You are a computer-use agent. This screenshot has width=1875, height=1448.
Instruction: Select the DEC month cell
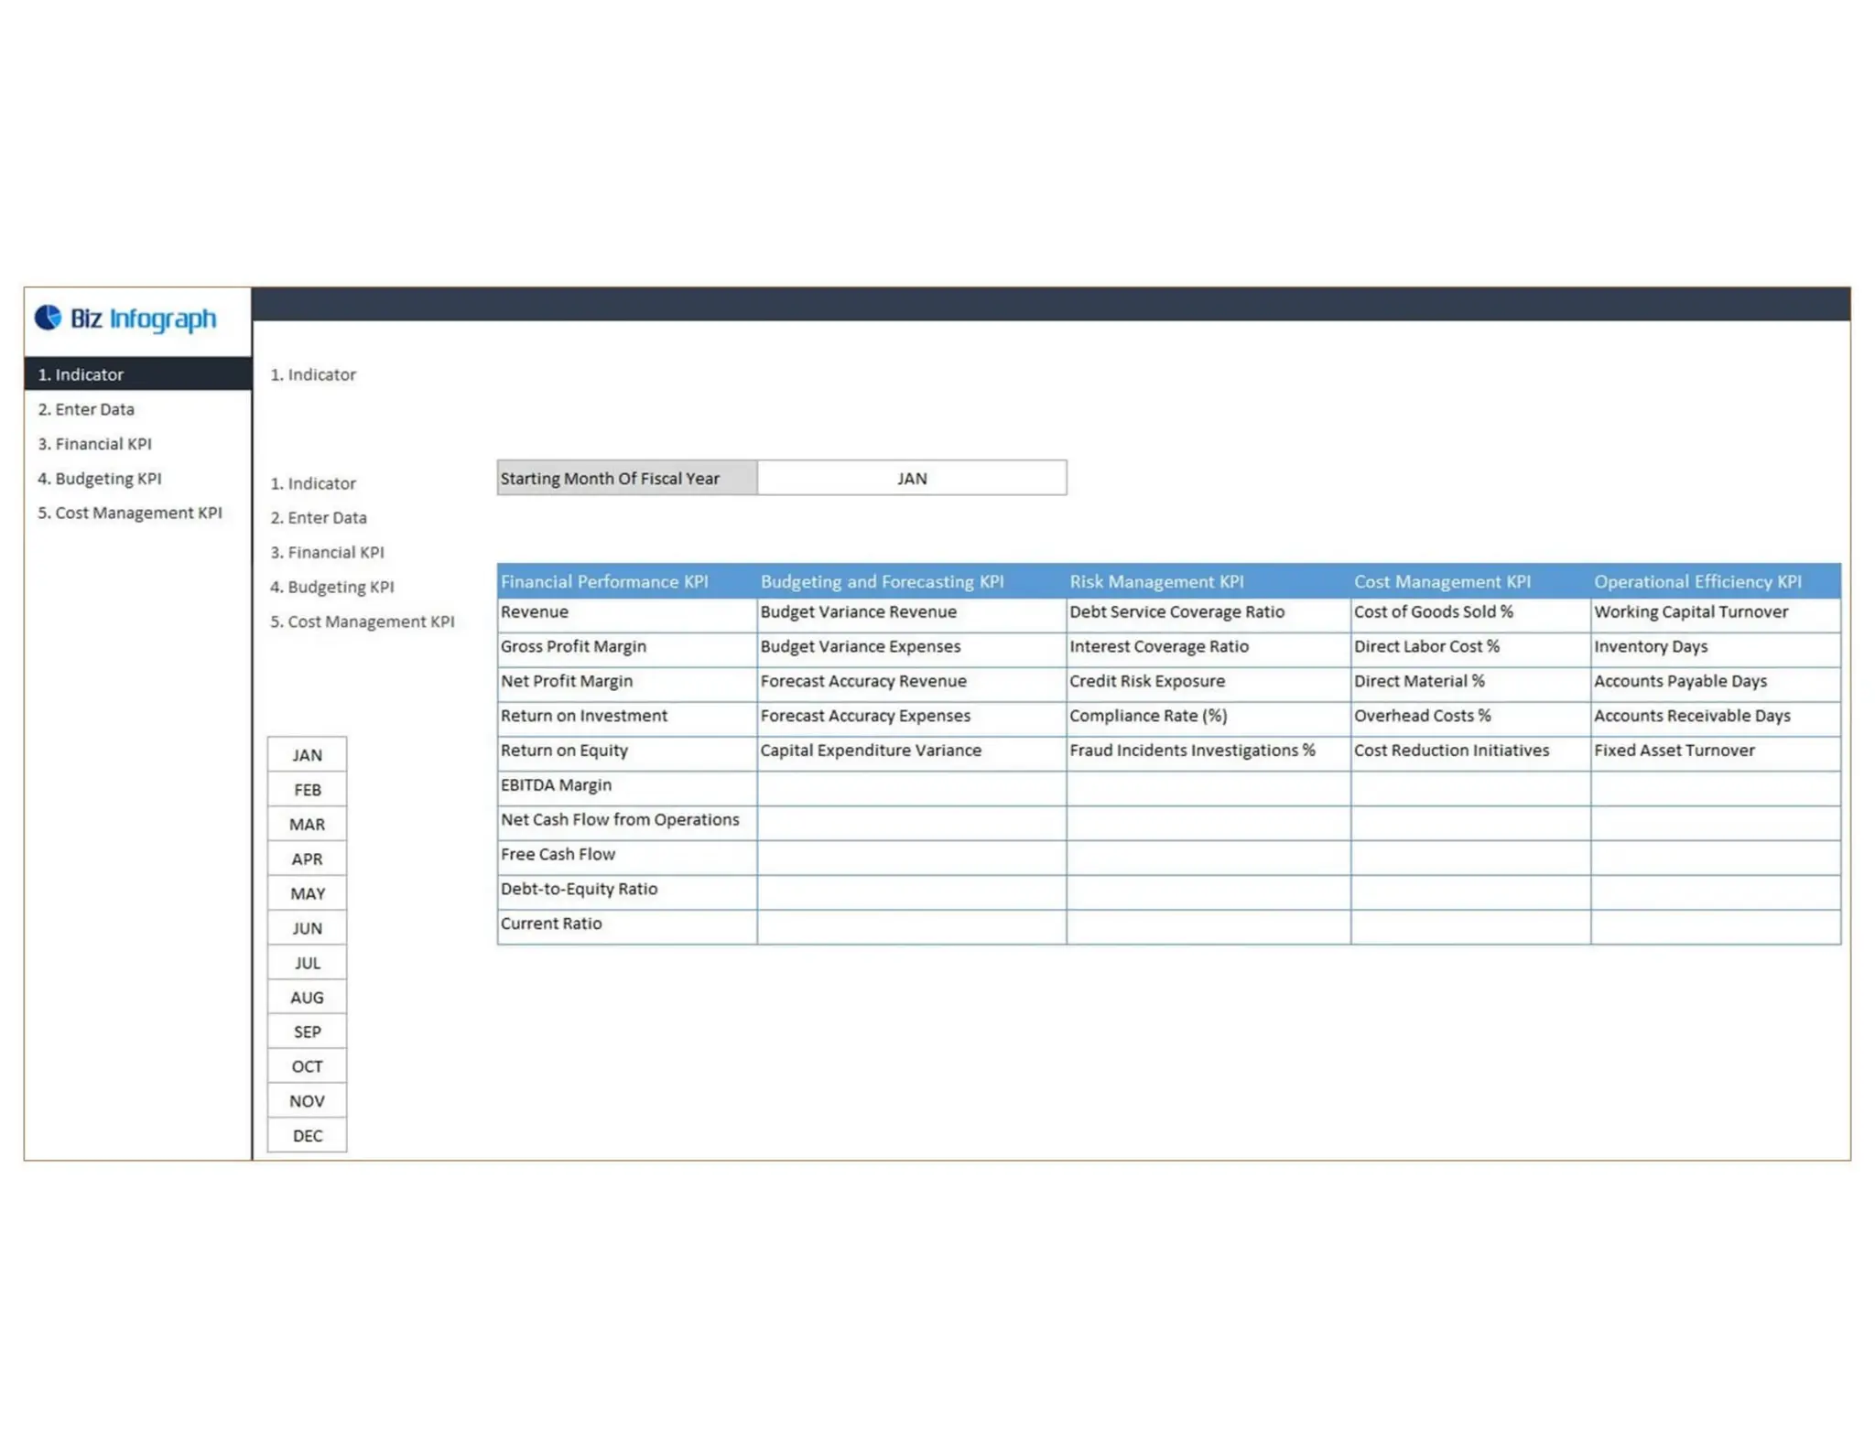tap(307, 1136)
